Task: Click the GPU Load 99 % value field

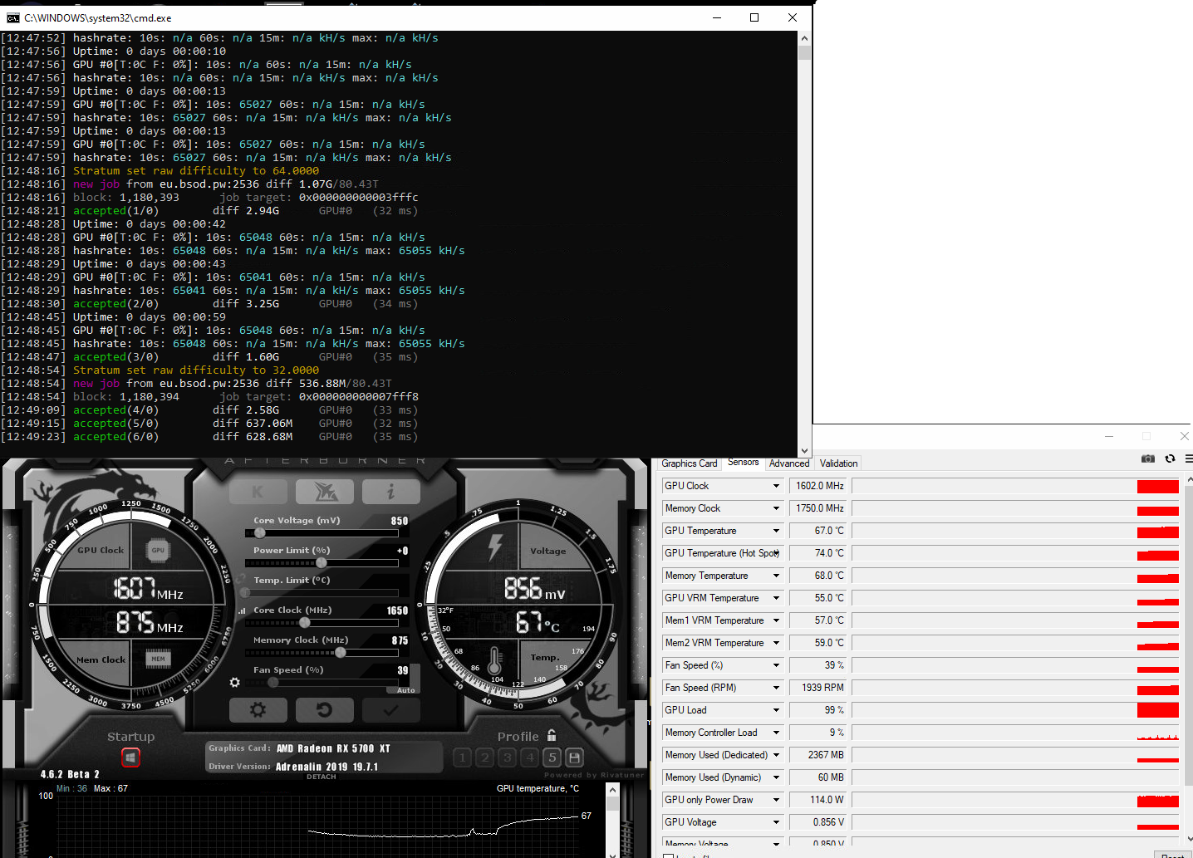Action: 817,710
